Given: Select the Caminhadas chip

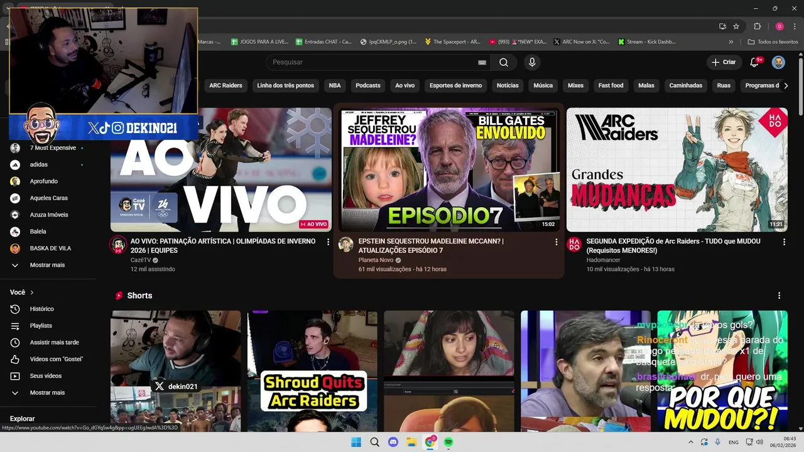Looking at the screenshot, I should point(686,85).
